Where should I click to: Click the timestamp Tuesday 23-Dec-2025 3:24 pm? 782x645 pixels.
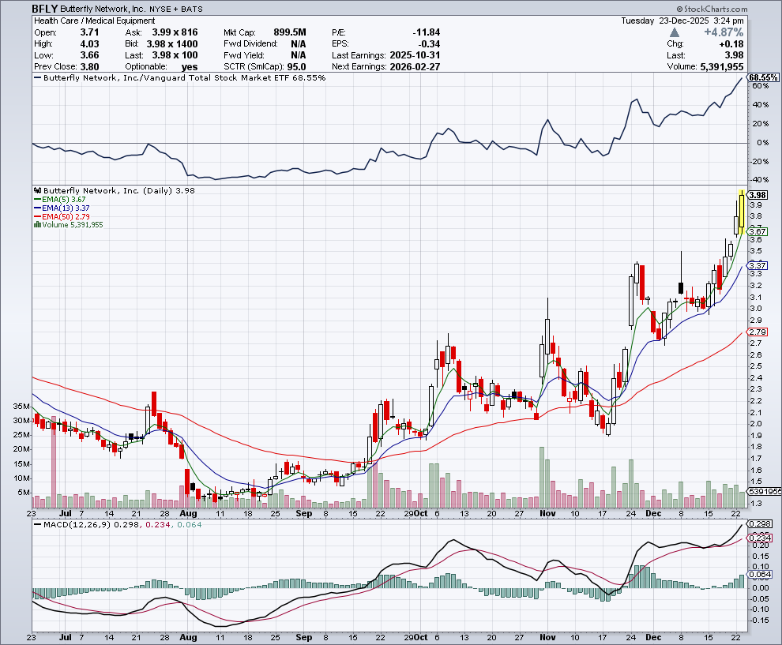click(x=682, y=21)
